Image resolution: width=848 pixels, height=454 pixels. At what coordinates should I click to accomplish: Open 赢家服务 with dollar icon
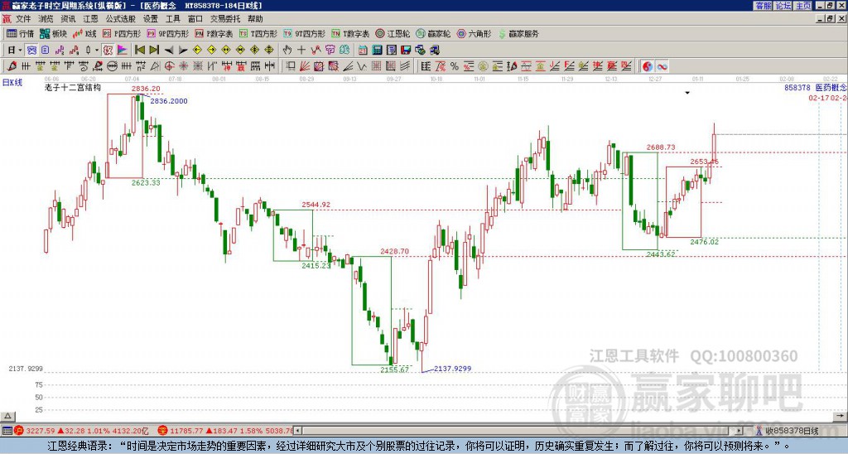[x=518, y=33]
